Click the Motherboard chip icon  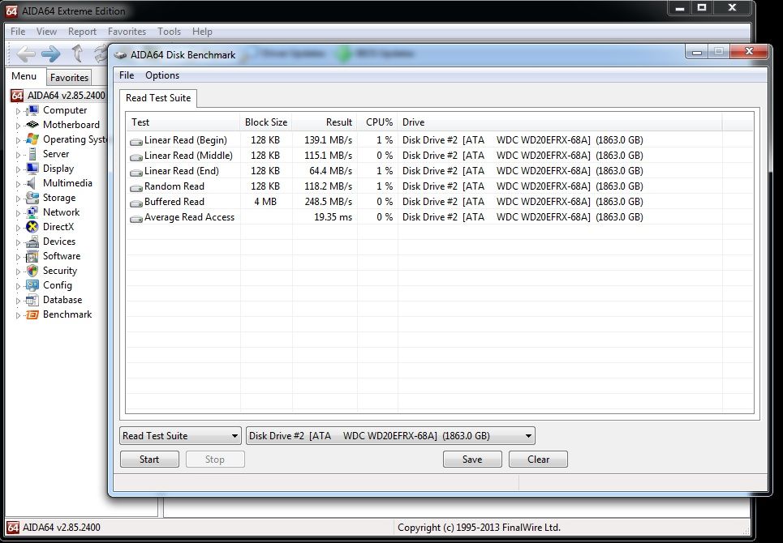[32, 125]
